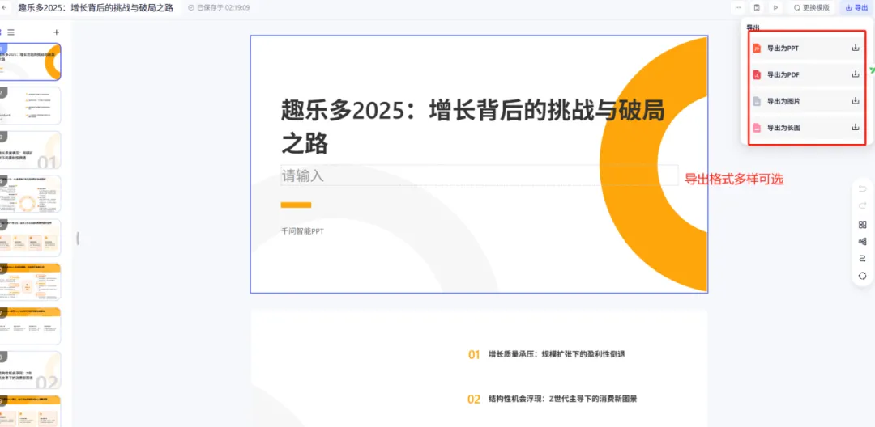The image size is (875, 427).
Task: Click the save/notes icon beside the play button
Action: pyautogui.click(x=757, y=8)
